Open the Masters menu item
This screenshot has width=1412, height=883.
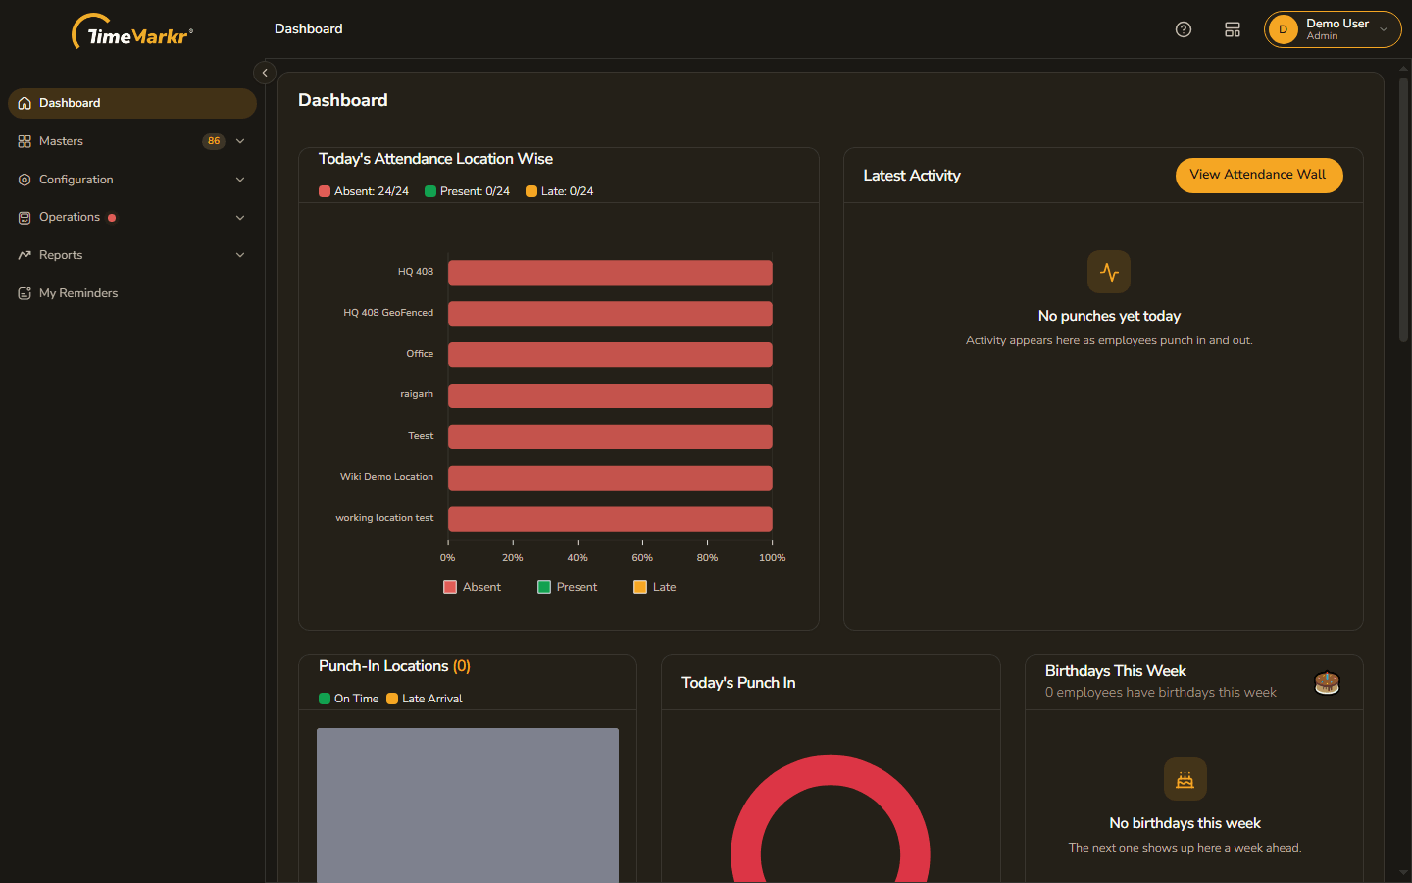point(132,141)
